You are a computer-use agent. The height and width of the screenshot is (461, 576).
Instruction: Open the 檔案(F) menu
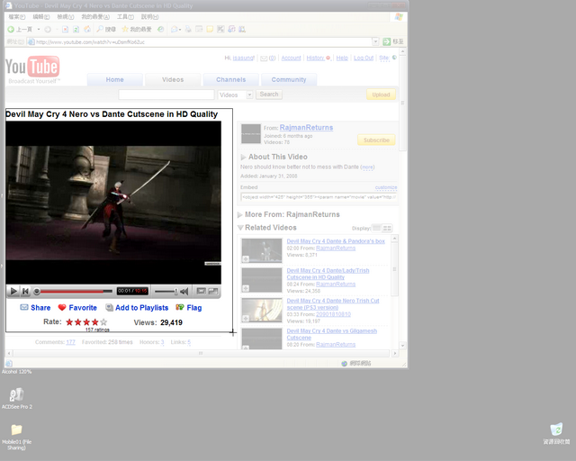point(17,17)
